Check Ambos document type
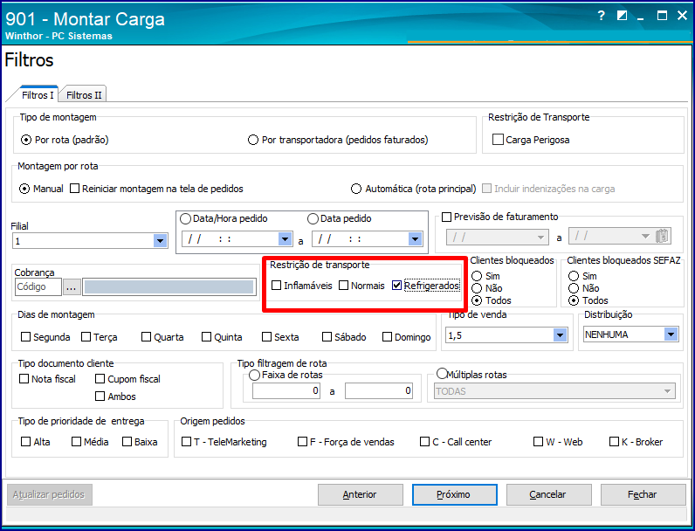Viewport: 695px width, 531px height. pos(100,397)
